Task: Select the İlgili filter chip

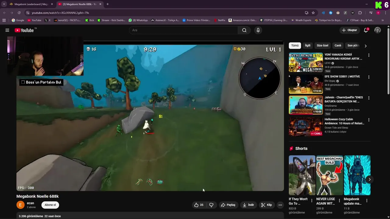Action: [308, 46]
